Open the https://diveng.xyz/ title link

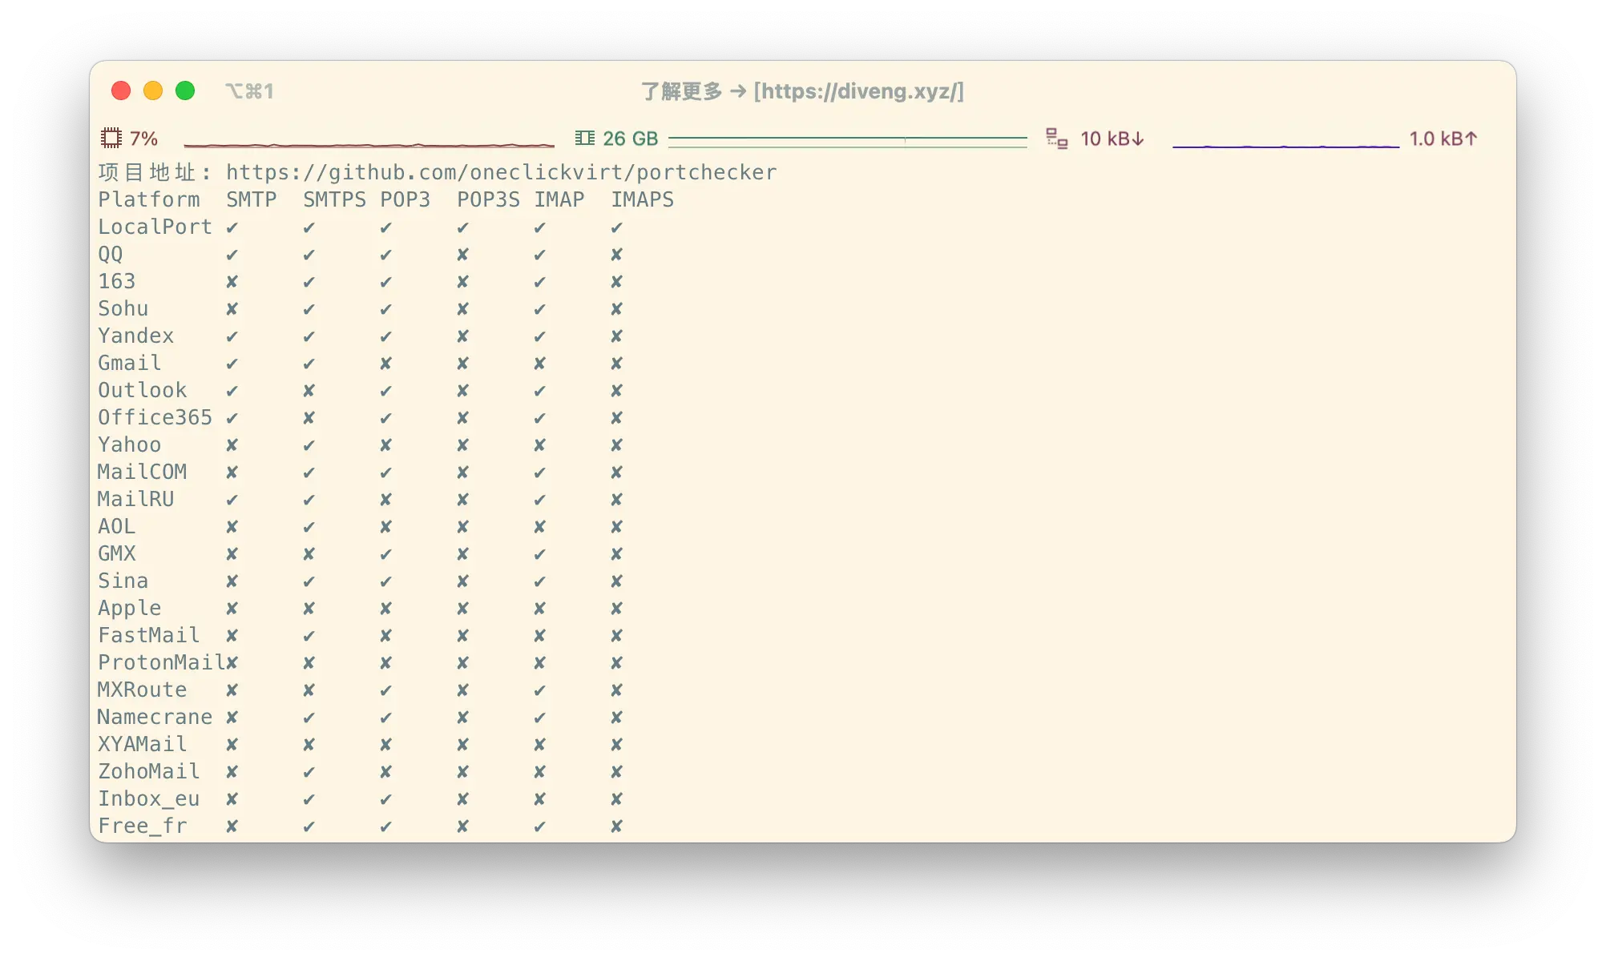[x=858, y=91]
